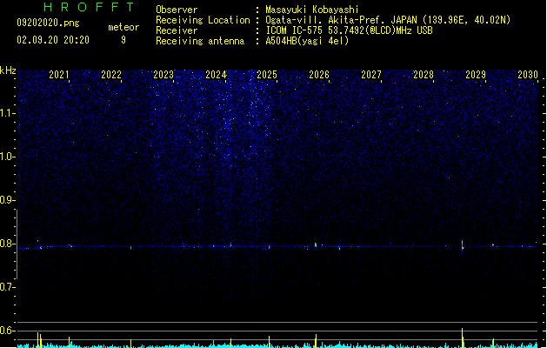The width and height of the screenshot is (547, 348).
Task: Click the 2029 time marker
Action: 476,75
